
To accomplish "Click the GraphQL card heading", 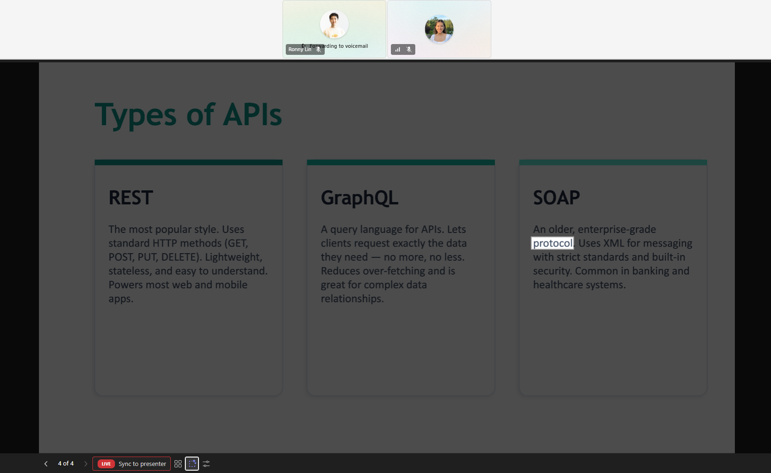I will (359, 198).
